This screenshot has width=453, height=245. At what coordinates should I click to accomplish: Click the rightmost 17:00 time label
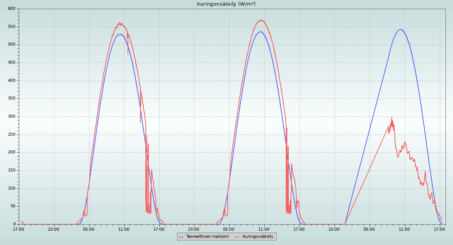click(x=440, y=229)
